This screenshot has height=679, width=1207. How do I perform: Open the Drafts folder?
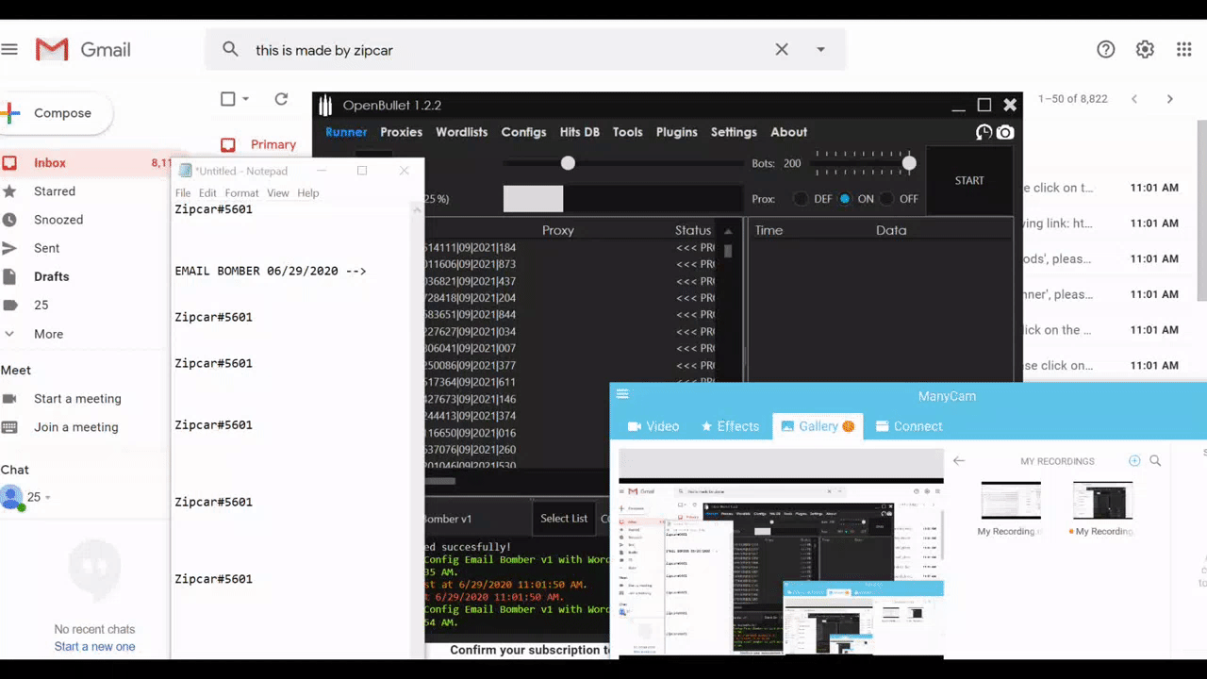[x=51, y=276]
